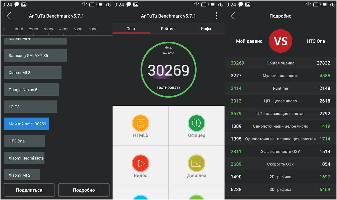
Task: Open the Инфа tab
Action: click(206, 29)
